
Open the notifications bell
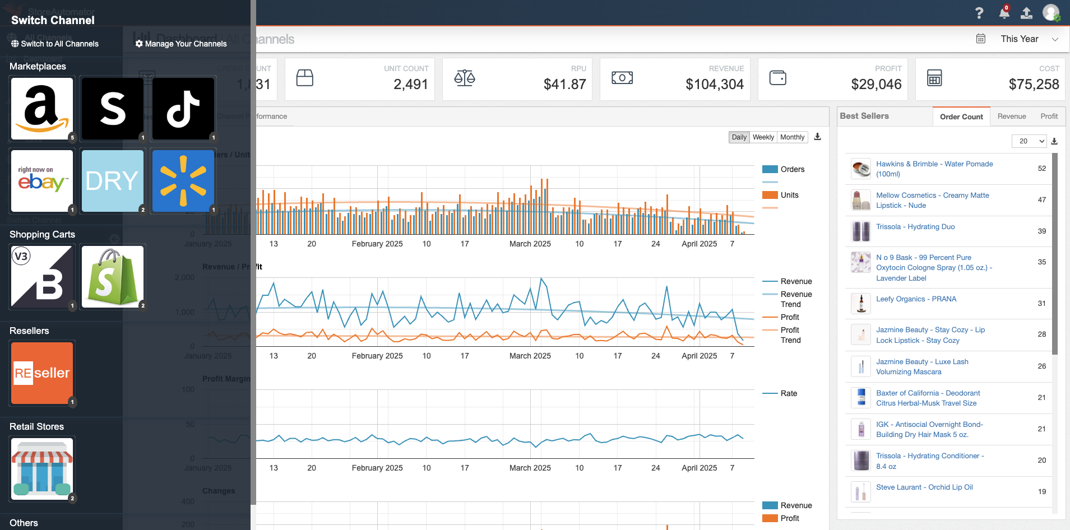point(1003,12)
